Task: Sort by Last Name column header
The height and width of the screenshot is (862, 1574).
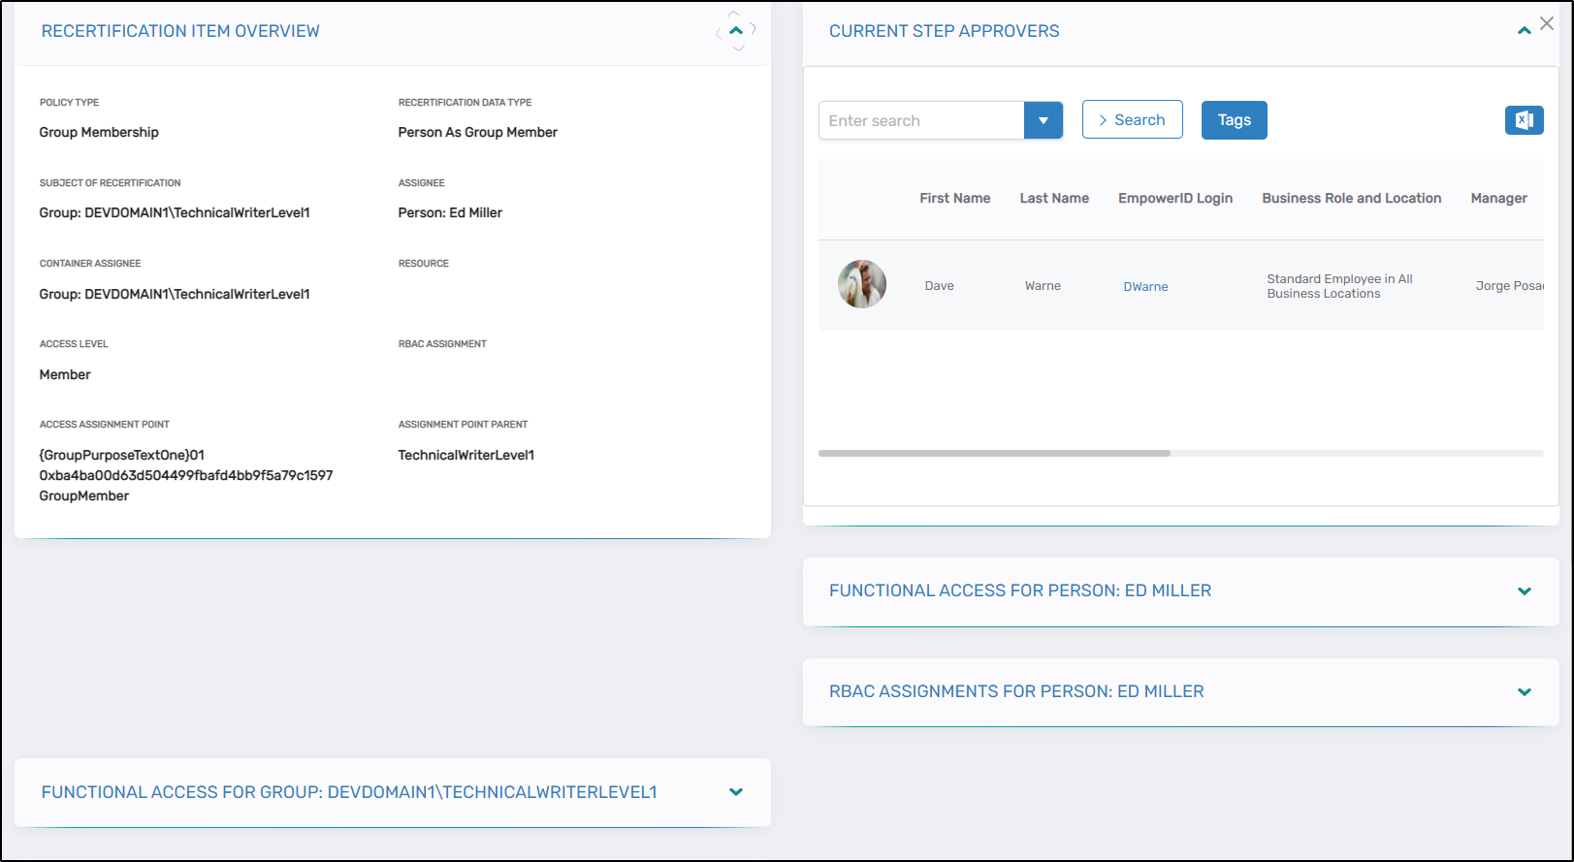Action: (x=1054, y=198)
